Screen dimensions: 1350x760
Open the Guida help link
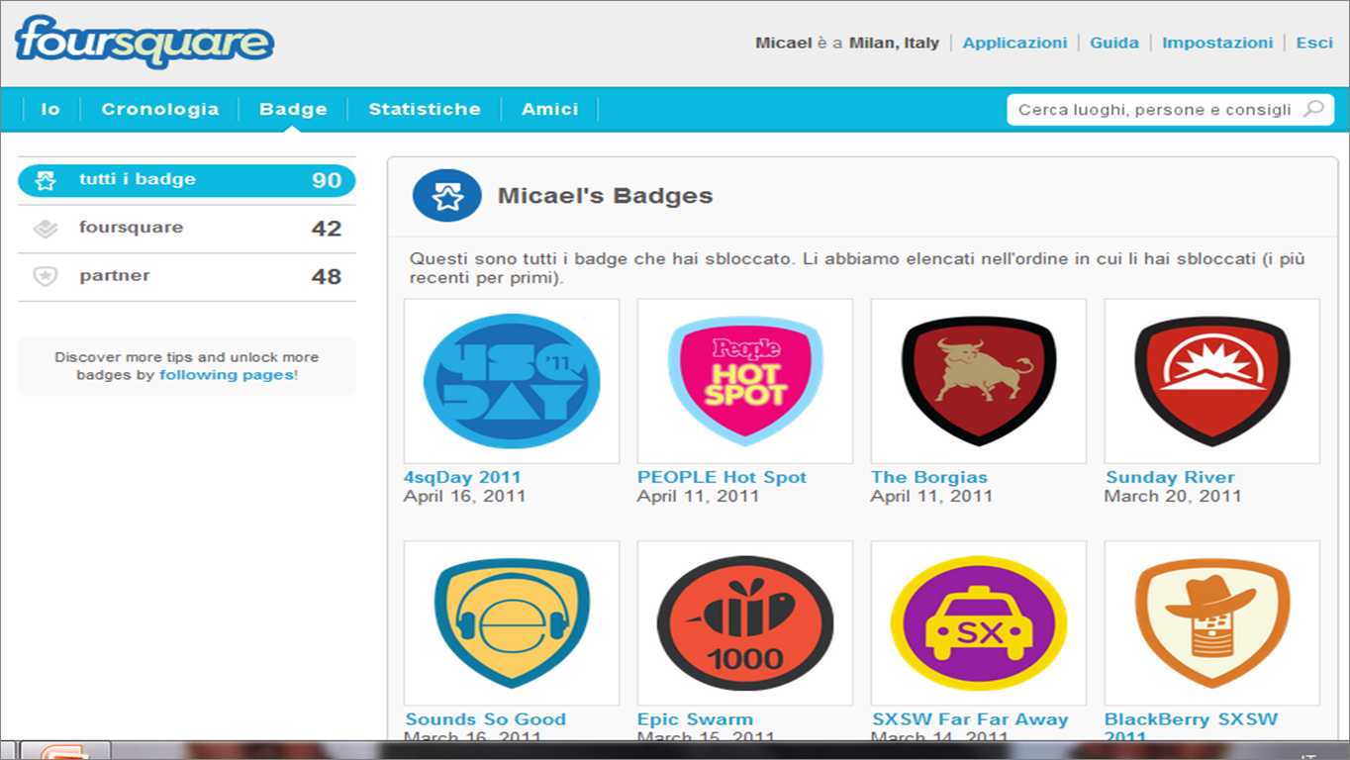point(1114,43)
